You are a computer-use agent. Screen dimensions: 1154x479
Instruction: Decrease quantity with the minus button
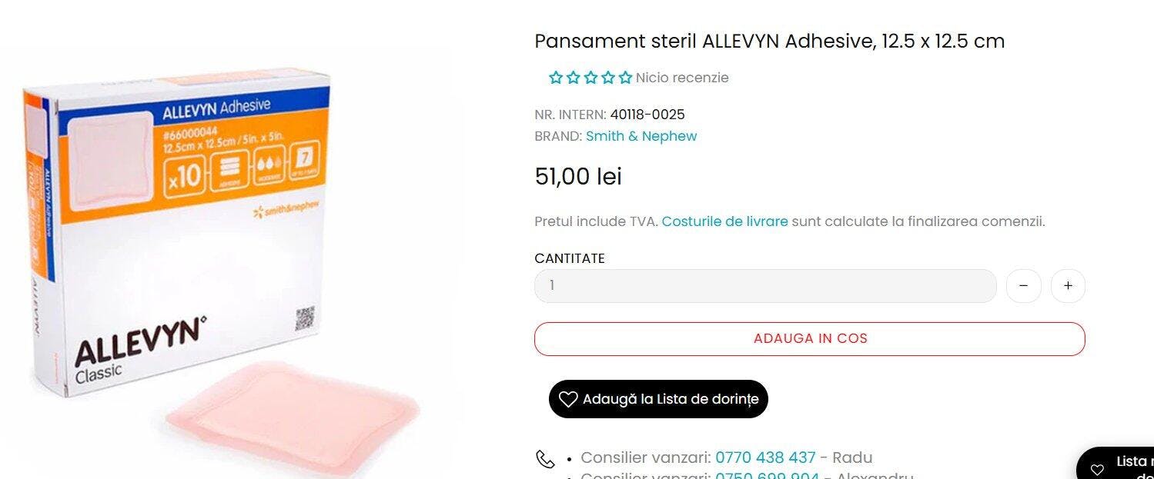pos(1023,286)
